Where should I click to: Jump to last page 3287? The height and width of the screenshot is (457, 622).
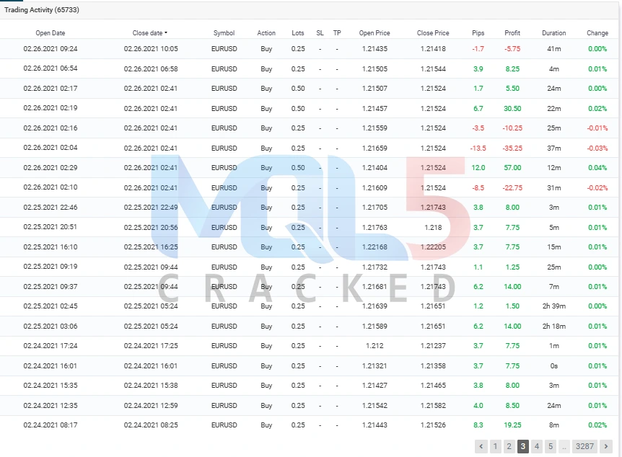pos(584,446)
